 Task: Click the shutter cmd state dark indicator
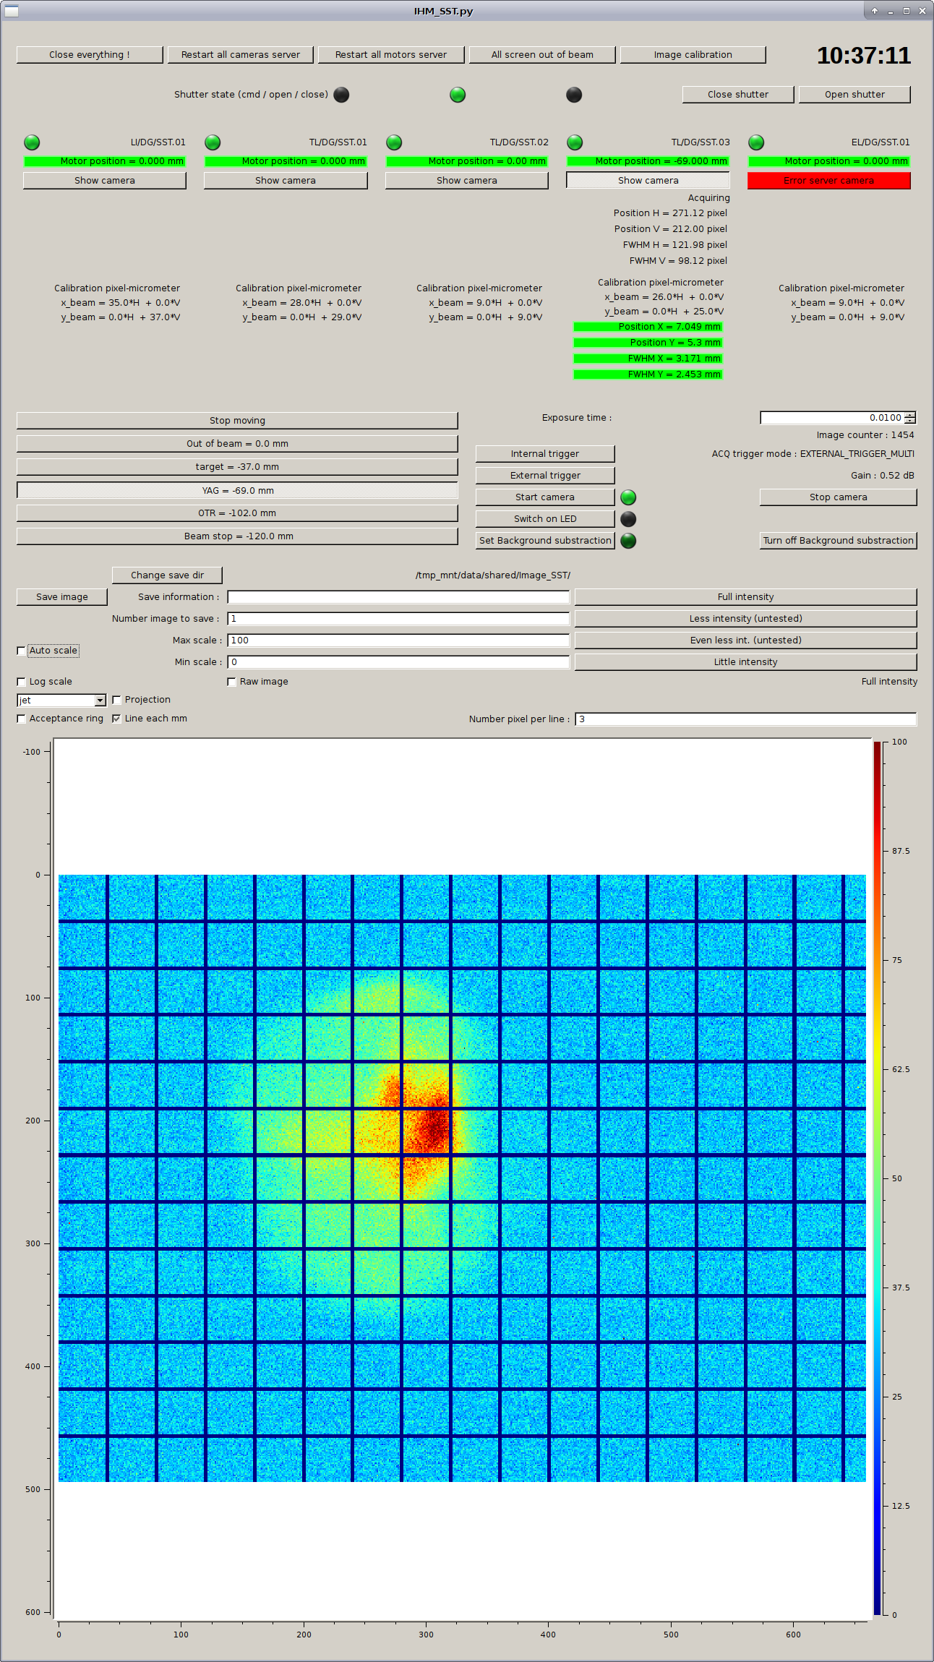point(341,95)
